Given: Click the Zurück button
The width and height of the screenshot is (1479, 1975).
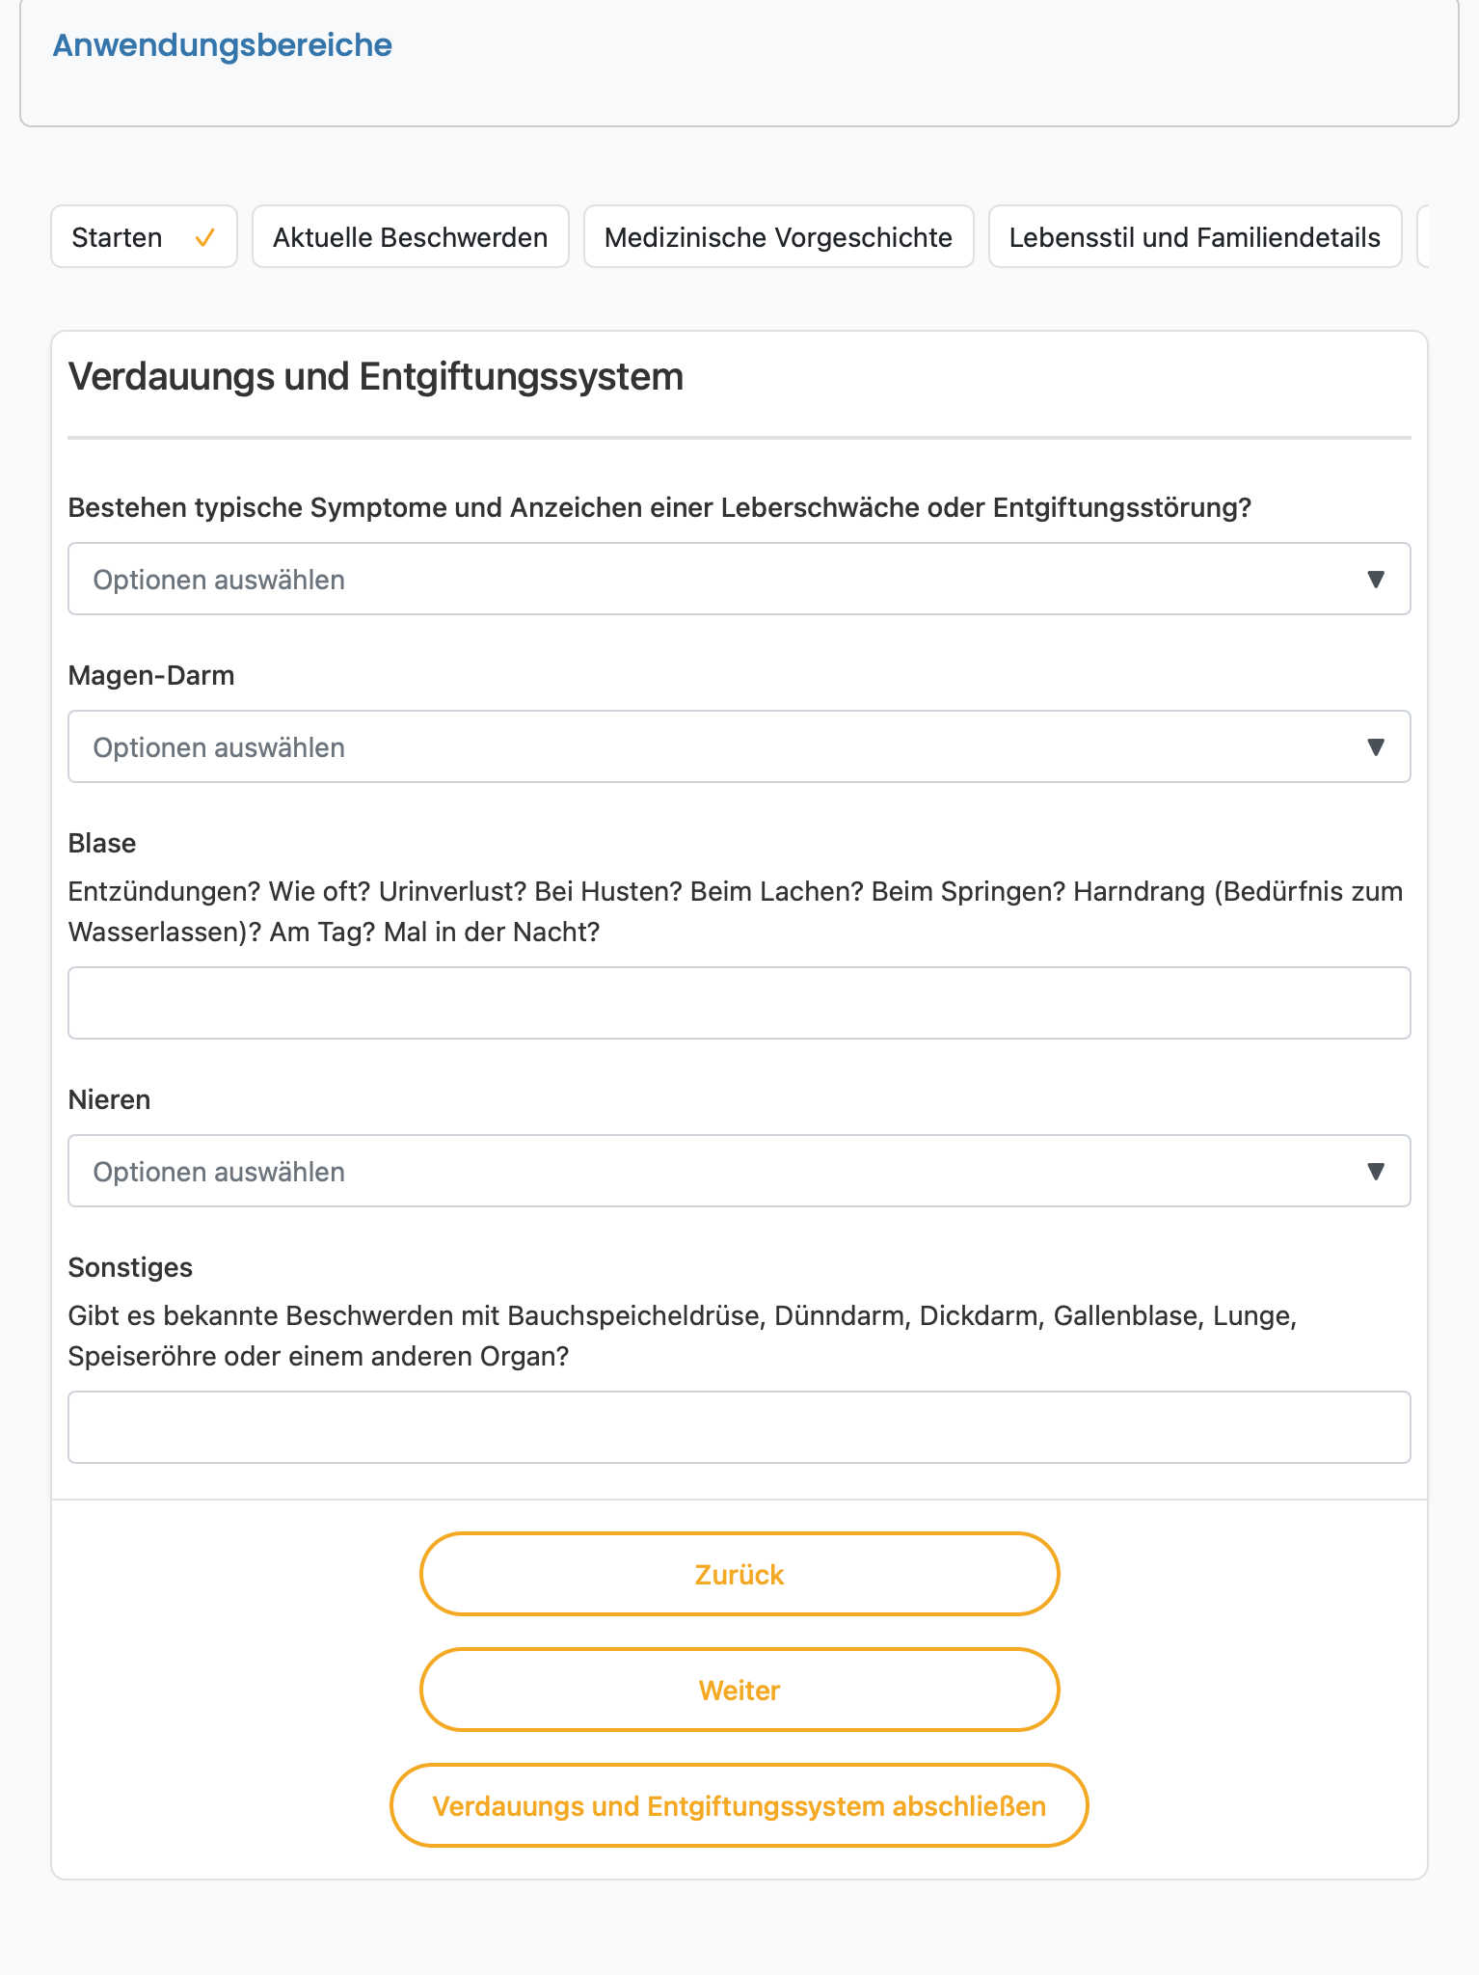Looking at the screenshot, I should (739, 1574).
